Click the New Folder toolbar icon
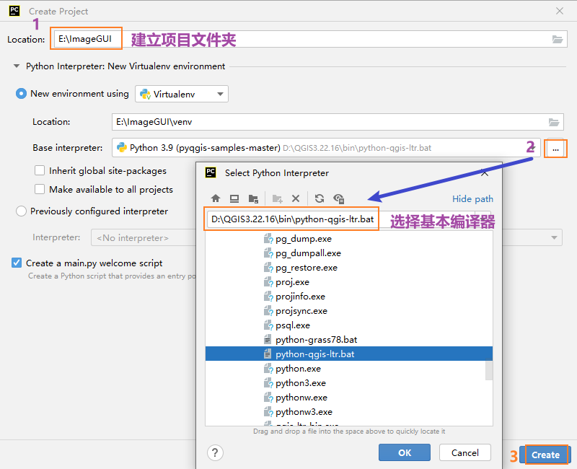 (278, 199)
